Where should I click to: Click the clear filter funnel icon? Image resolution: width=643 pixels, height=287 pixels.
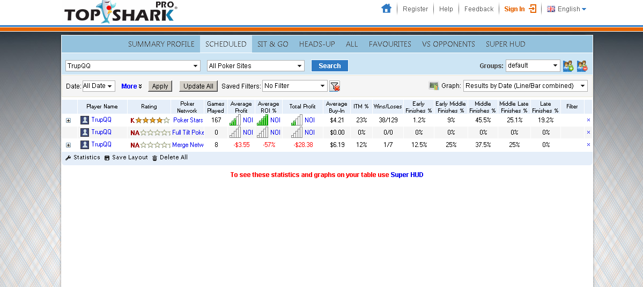coord(335,86)
